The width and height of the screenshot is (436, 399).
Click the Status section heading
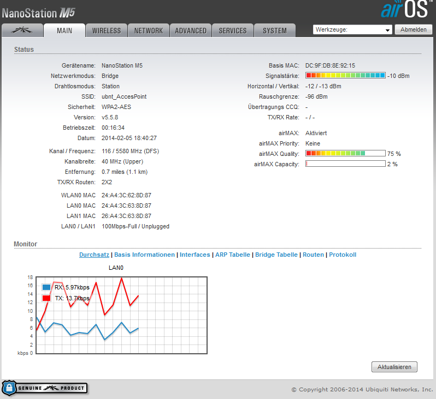coord(24,50)
